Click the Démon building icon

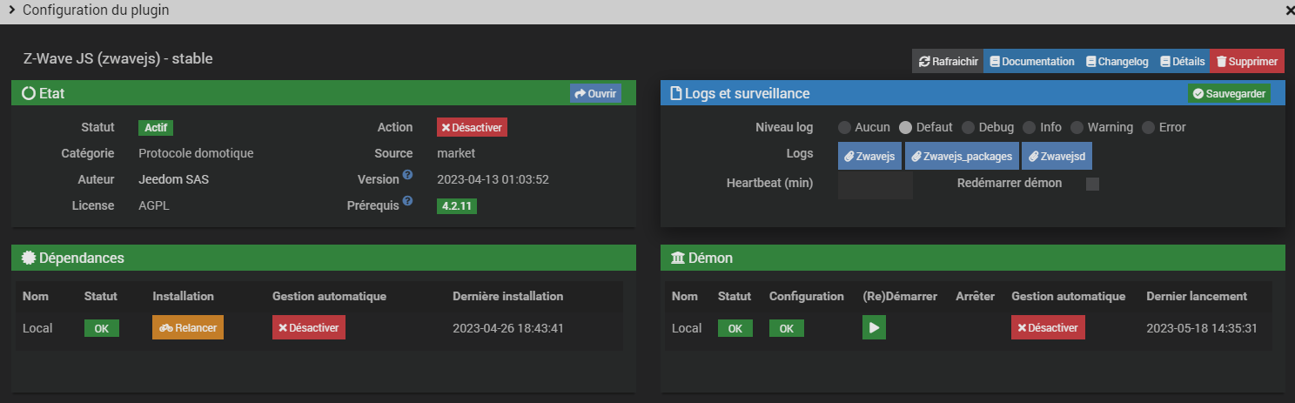pyautogui.click(x=677, y=258)
